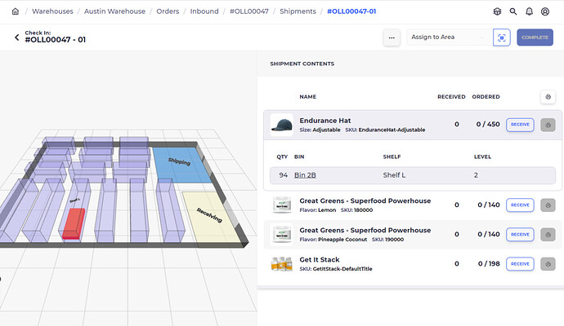Select the 0 / 450 ordered value
The width and height of the screenshot is (564, 326).
click(488, 125)
